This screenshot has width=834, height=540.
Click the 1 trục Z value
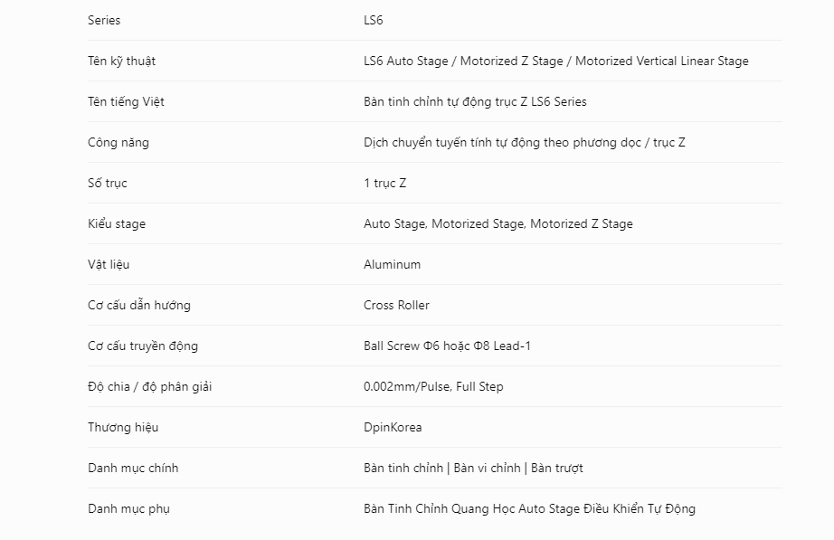(384, 183)
